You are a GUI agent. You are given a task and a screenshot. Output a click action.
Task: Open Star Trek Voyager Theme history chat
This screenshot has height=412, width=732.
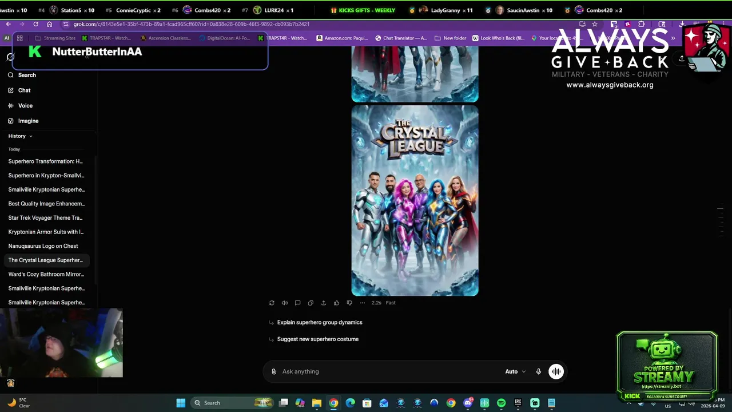coord(46,218)
